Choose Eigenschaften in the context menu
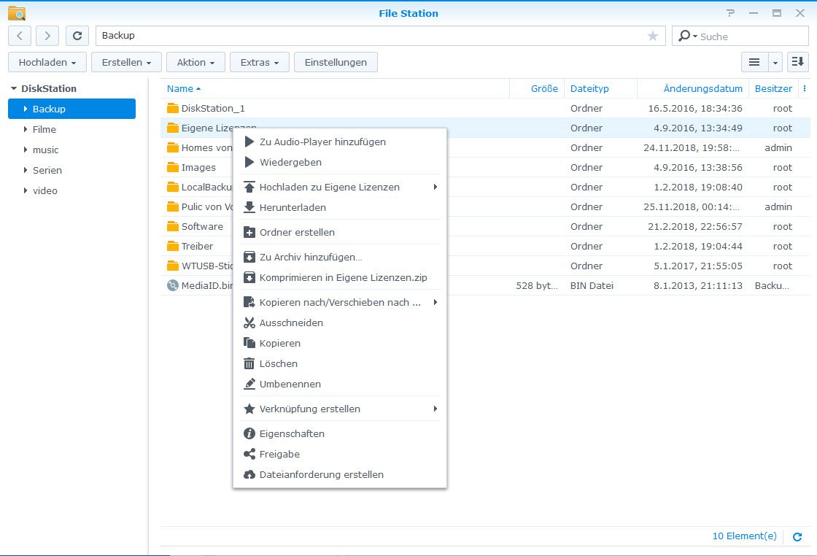This screenshot has height=556, width=817. coord(292,433)
